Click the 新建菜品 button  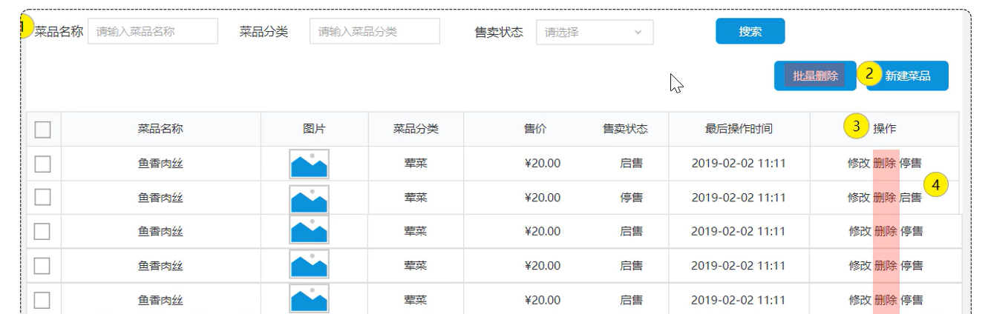point(907,76)
